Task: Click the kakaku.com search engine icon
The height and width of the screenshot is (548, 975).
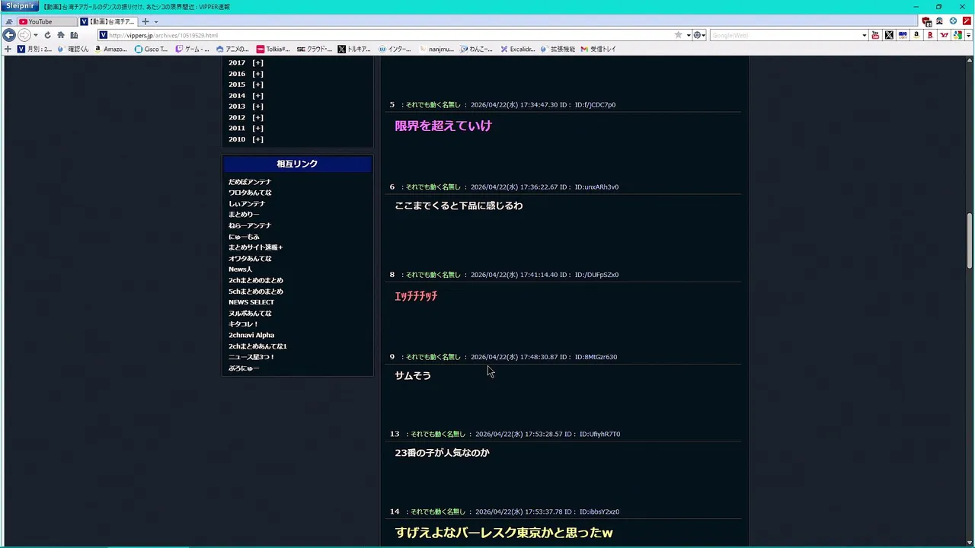Action: coord(903,35)
